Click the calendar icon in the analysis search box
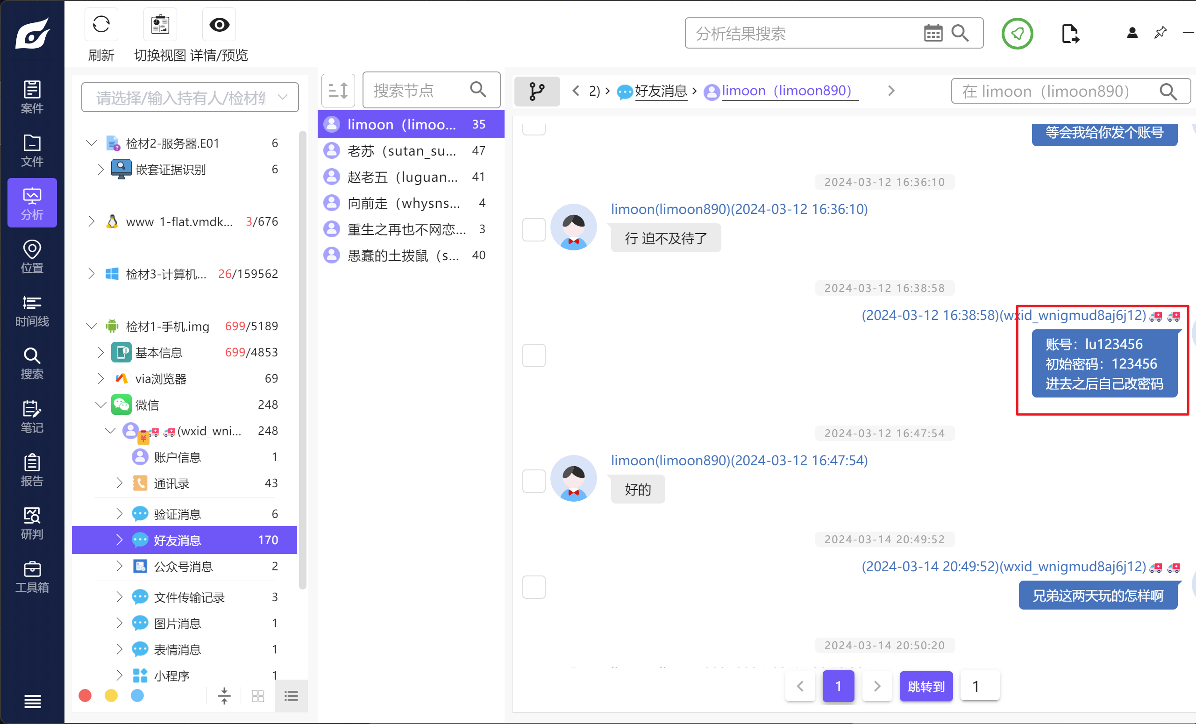Screen dimensions: 1196x724 [933, 34]
